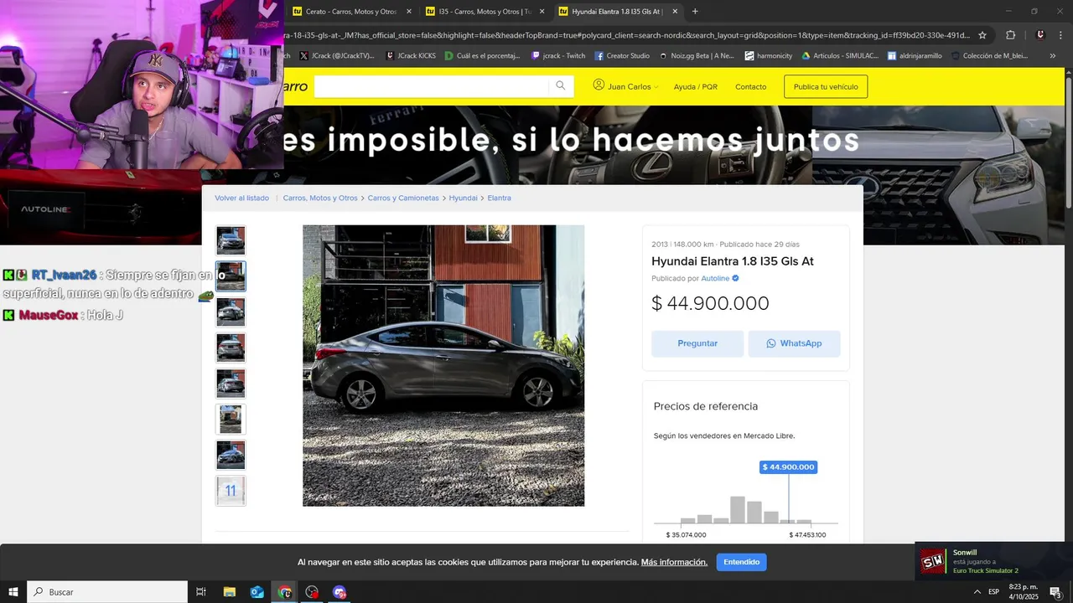Click the Windows Buscar search box
Image resolution: width=1073 pixels, height=603 pixels.
point(107,592)
